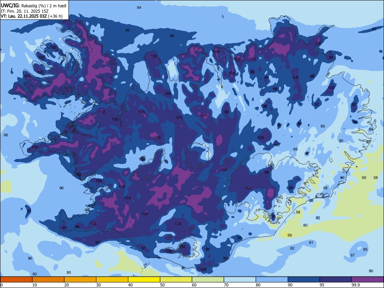Click the map humidity value 81
Screen dimensions: 384x288
(x=311, y=242)
